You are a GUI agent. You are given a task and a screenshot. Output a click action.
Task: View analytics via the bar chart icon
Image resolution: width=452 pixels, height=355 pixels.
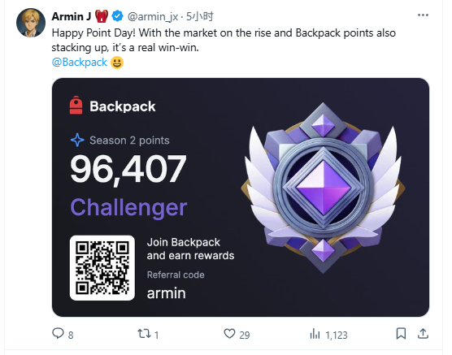[x=315, y=334]
